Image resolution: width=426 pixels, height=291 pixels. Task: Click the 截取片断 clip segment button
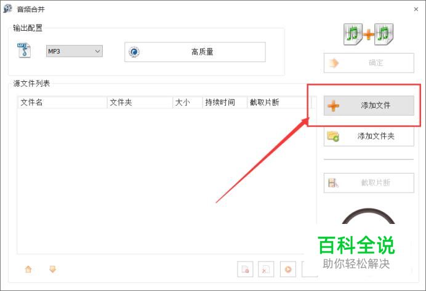(369, 183)
